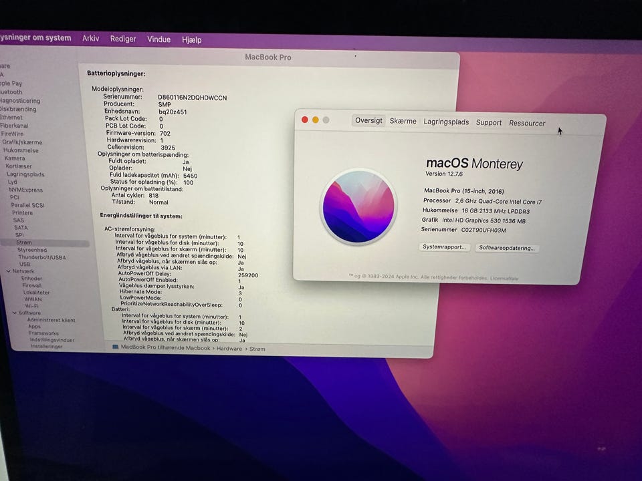Minimize the About This Mac window
Viewport: 642px width, 481px height.
point(315,120)
